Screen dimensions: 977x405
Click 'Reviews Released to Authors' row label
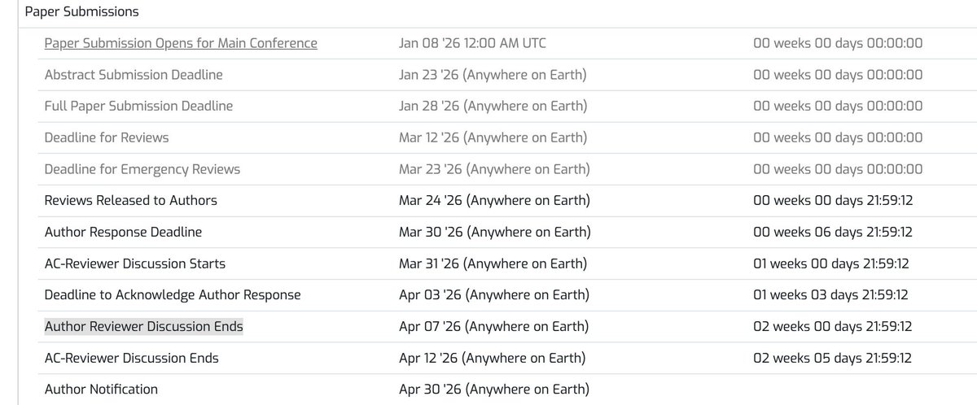coord(131,200)
